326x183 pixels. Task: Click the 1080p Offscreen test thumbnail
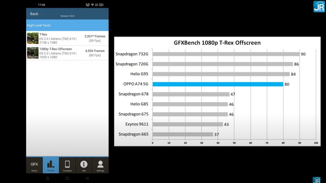33,53
